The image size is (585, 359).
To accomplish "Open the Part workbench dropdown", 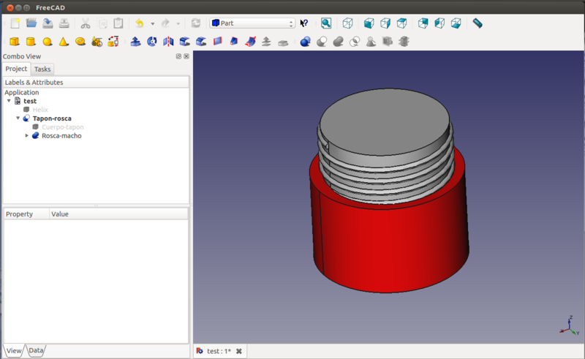I will coord(252,23).
